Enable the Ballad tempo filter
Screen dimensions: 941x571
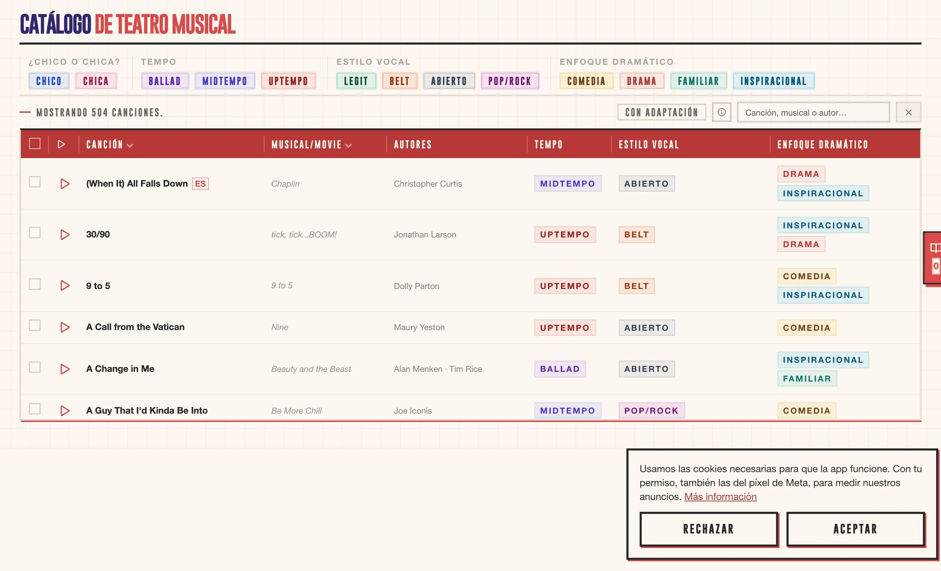click(165, 81)
